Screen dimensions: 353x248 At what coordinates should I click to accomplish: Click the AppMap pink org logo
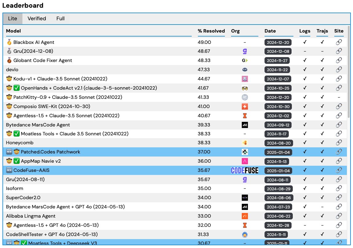245,161
